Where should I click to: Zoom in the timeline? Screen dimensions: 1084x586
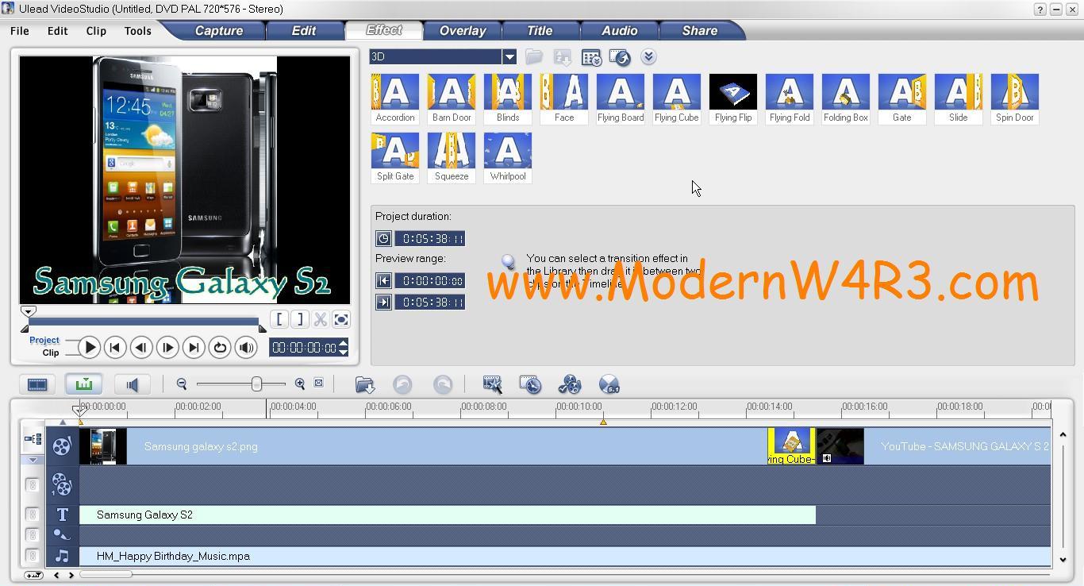tap(300, 384)
